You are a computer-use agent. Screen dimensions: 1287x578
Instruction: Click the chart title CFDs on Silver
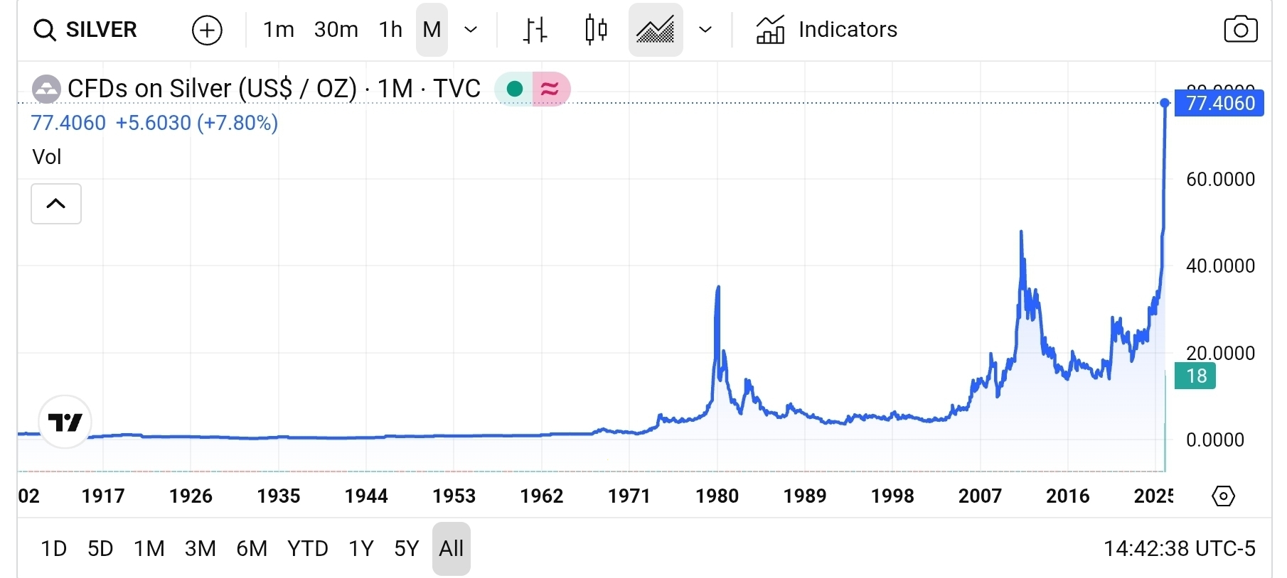point(213,89)
